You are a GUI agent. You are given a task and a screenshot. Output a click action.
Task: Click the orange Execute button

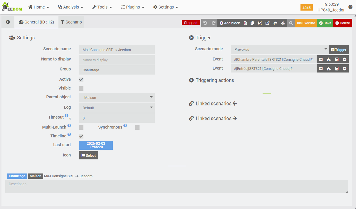pos(306,23)
